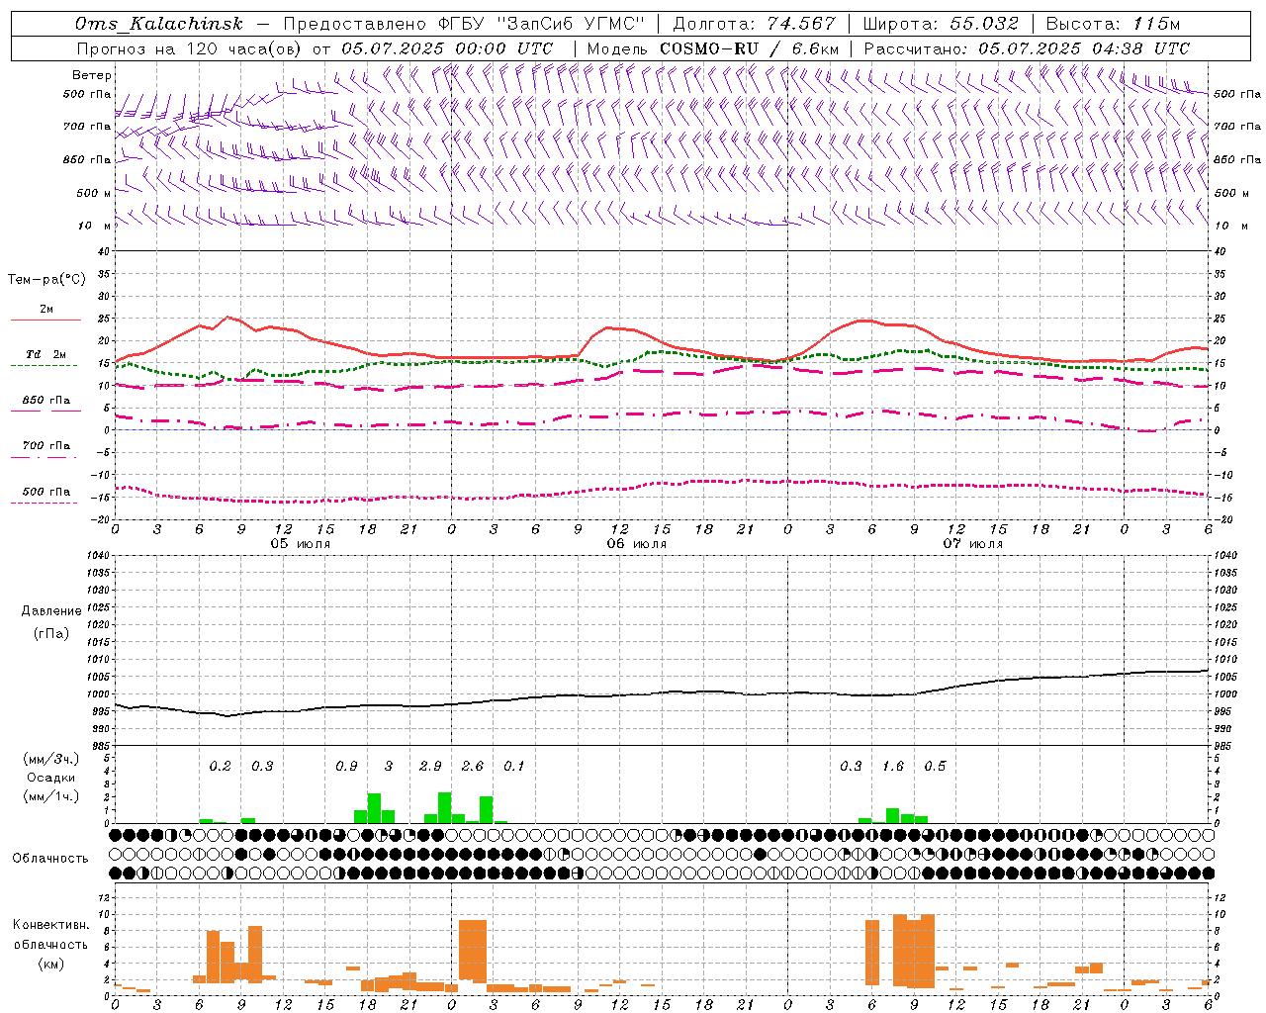1266x1013 pixels.
Task: Click the Ветер wind section label
Action: pos(91,75)
